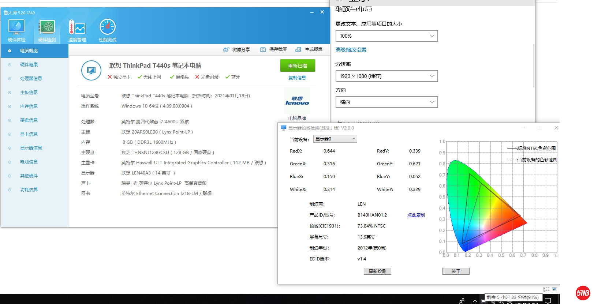Click the settings window vertical scrollbar

point(534,66)
